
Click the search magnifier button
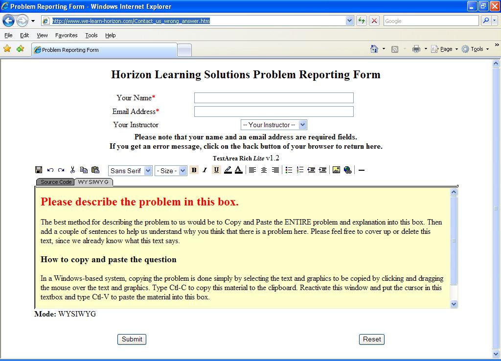[486, 21]
